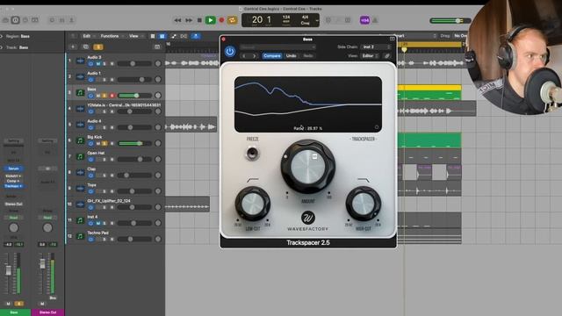This screenshot has height=316, width=562.
Task: Click Redo in the plugin header
Action: (308, 56)
